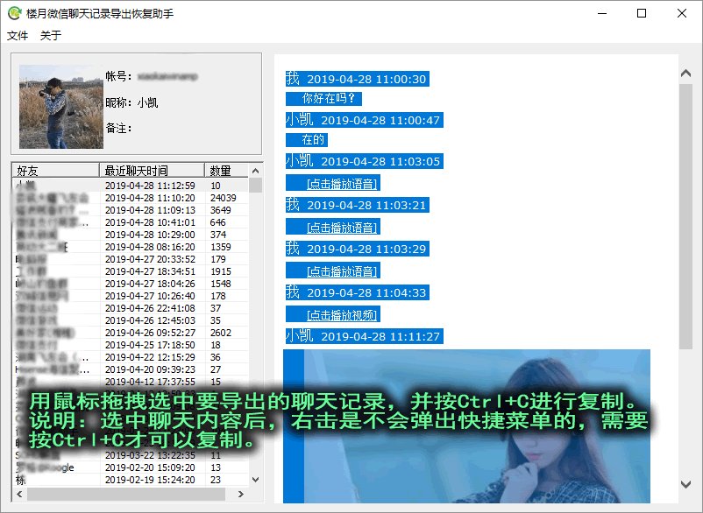
Task: Click the app icon in the title bar
Action: tap(12, 13)
